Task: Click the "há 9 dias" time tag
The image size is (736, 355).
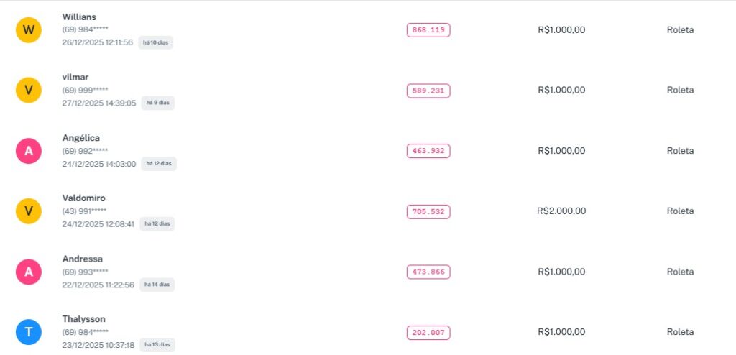Action: coord(157,103)
